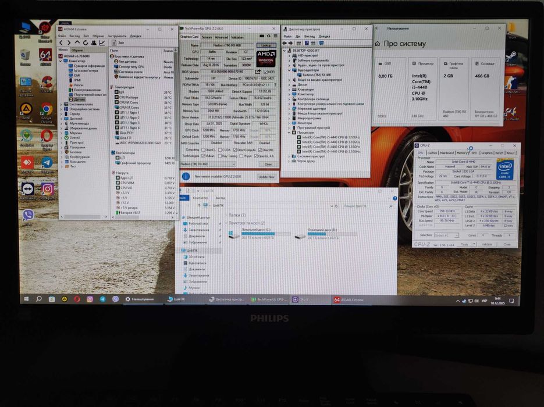Open GPU selection dropdown in GPU-Z
Screen dimensions: 544x407
pyautogui.click(x=208, y=164)
